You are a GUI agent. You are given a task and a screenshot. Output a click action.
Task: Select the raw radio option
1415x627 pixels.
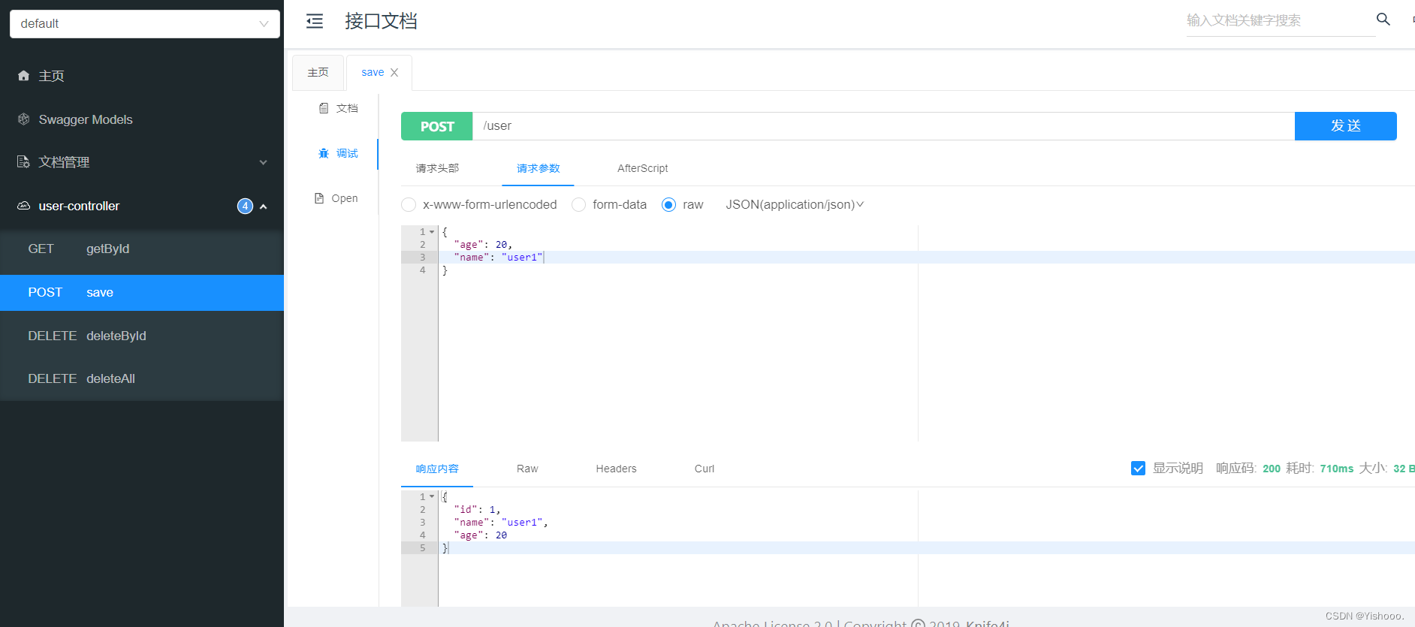click(668, 205)
